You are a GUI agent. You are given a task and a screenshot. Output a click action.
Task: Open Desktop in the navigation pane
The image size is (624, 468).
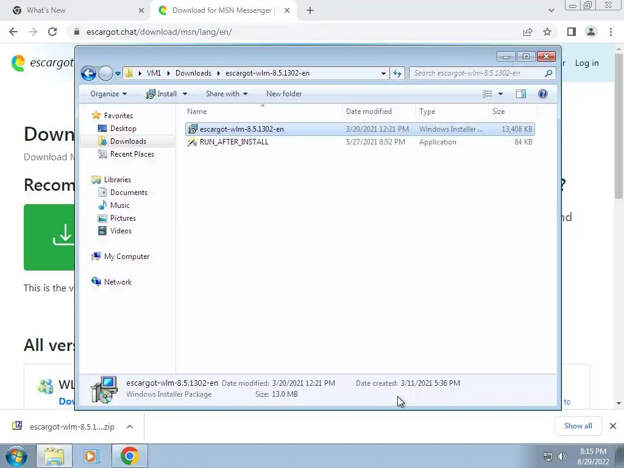[123, 128]
